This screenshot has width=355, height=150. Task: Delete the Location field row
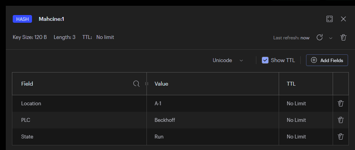pos(340,103)
